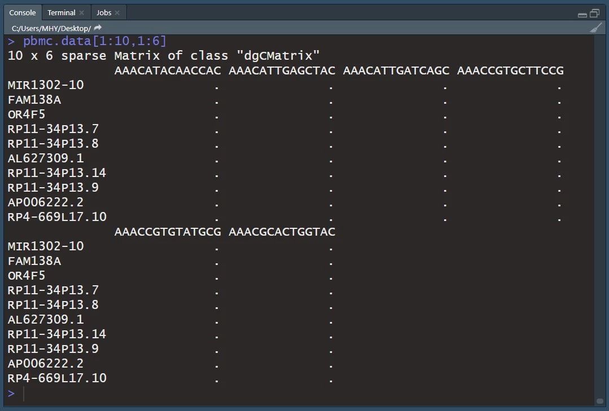Minimize the console pane
609x411 pixels.
582,15
